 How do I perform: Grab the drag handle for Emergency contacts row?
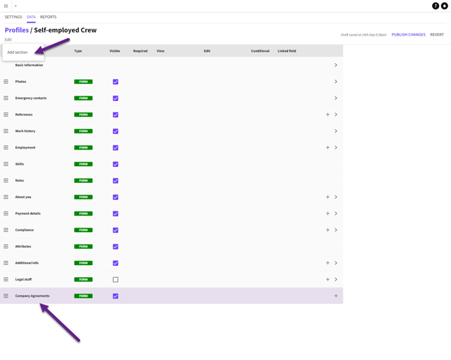pos(6,98)
